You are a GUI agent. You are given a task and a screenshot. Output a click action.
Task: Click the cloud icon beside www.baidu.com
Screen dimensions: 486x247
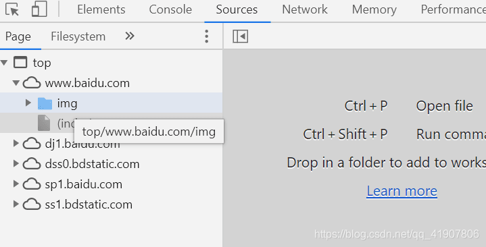32,83
